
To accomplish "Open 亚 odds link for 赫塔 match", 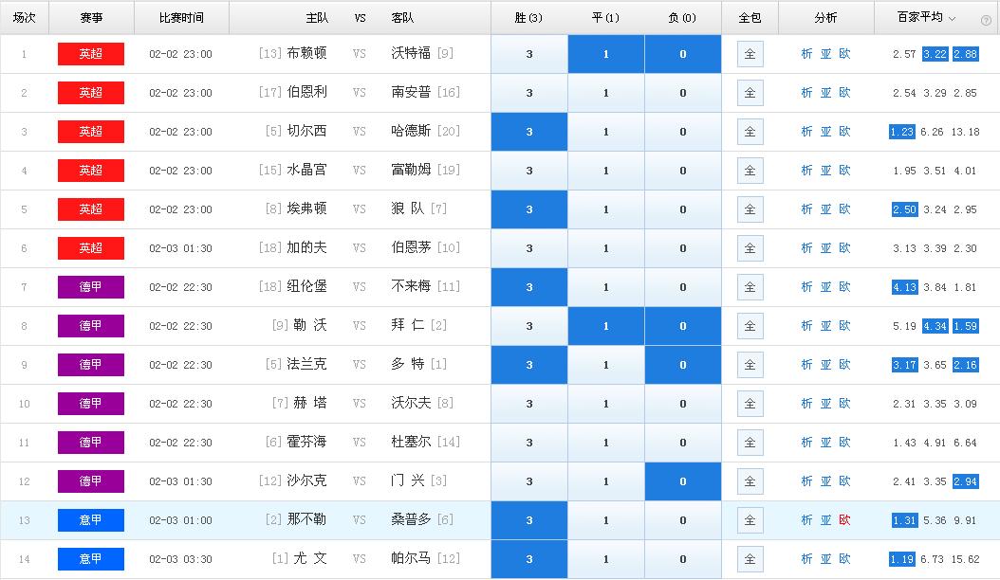I will click(825, 404).
